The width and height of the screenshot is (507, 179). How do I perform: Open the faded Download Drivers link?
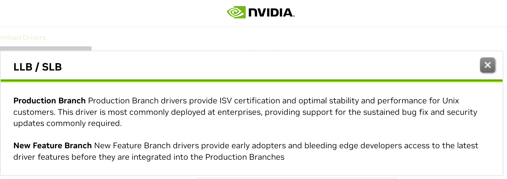coord(23,38)
